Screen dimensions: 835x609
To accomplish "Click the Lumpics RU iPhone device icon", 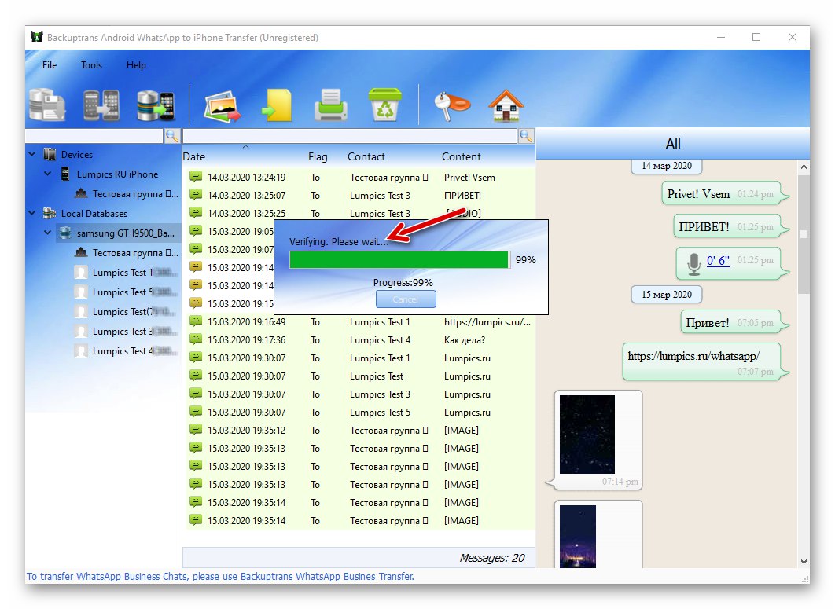I will pos(65,174).
